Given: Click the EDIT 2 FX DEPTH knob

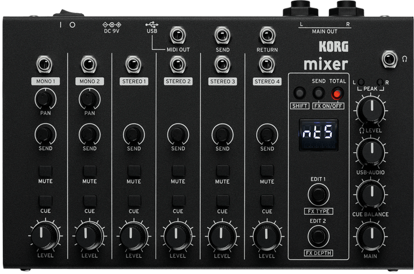Looking at the screenshot, I should tap(319, 237).
